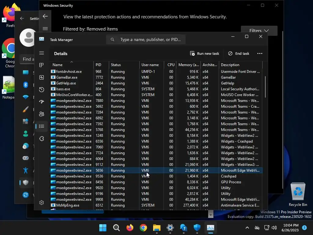This screenshot has width=313, height=235.
Task: Open notification center badge in taskbar
Action: click(304, 228)
